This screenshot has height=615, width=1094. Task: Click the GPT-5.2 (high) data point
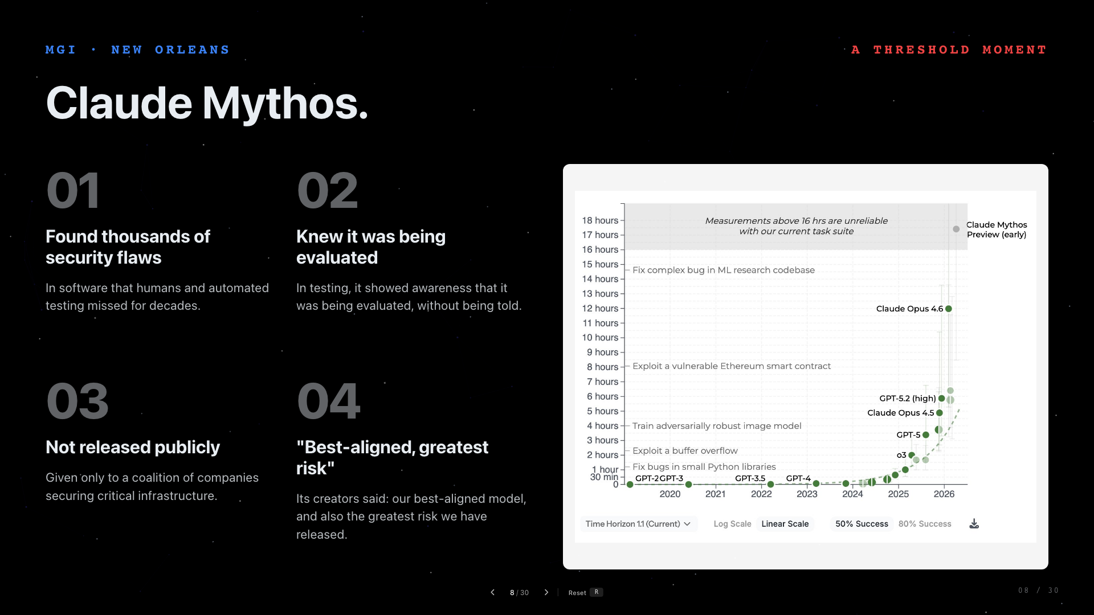(x=942, y=399)
